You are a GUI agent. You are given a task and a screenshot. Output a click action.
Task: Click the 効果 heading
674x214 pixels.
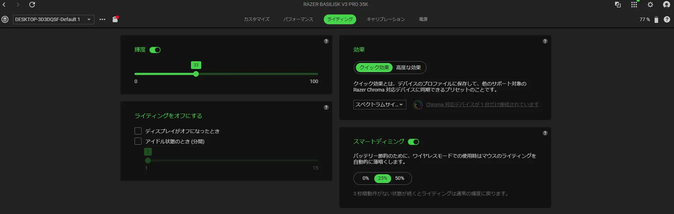(359, 50)
